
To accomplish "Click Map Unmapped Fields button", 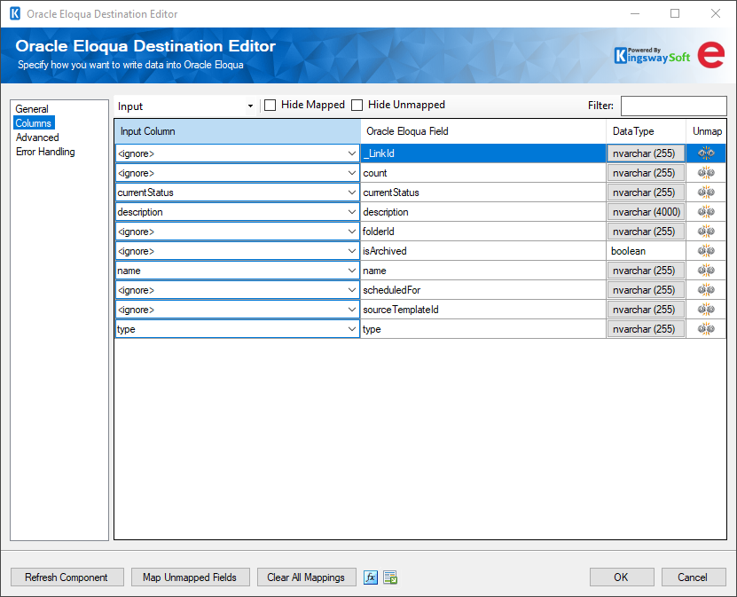I will (x=190, y=577).
